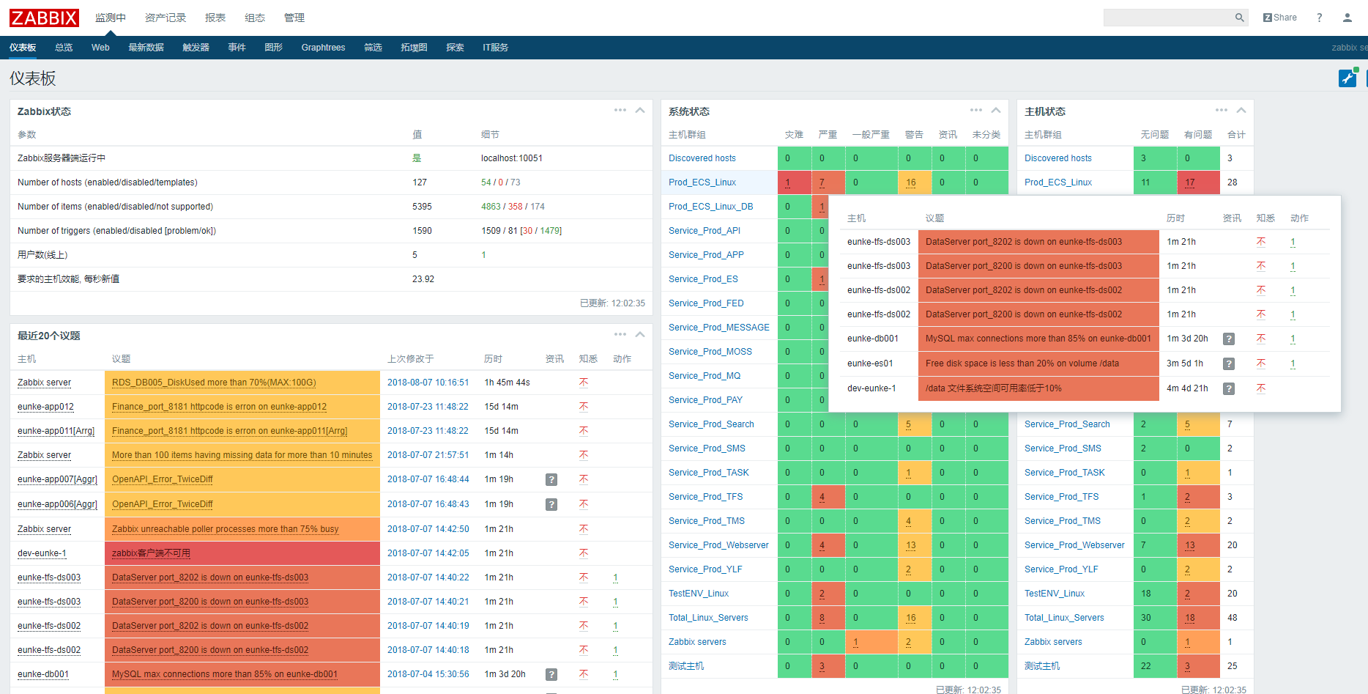Click info icon for eunke-db001 in popup
This screenshot has width=1368, height=694.
[x=1229, y=339]
